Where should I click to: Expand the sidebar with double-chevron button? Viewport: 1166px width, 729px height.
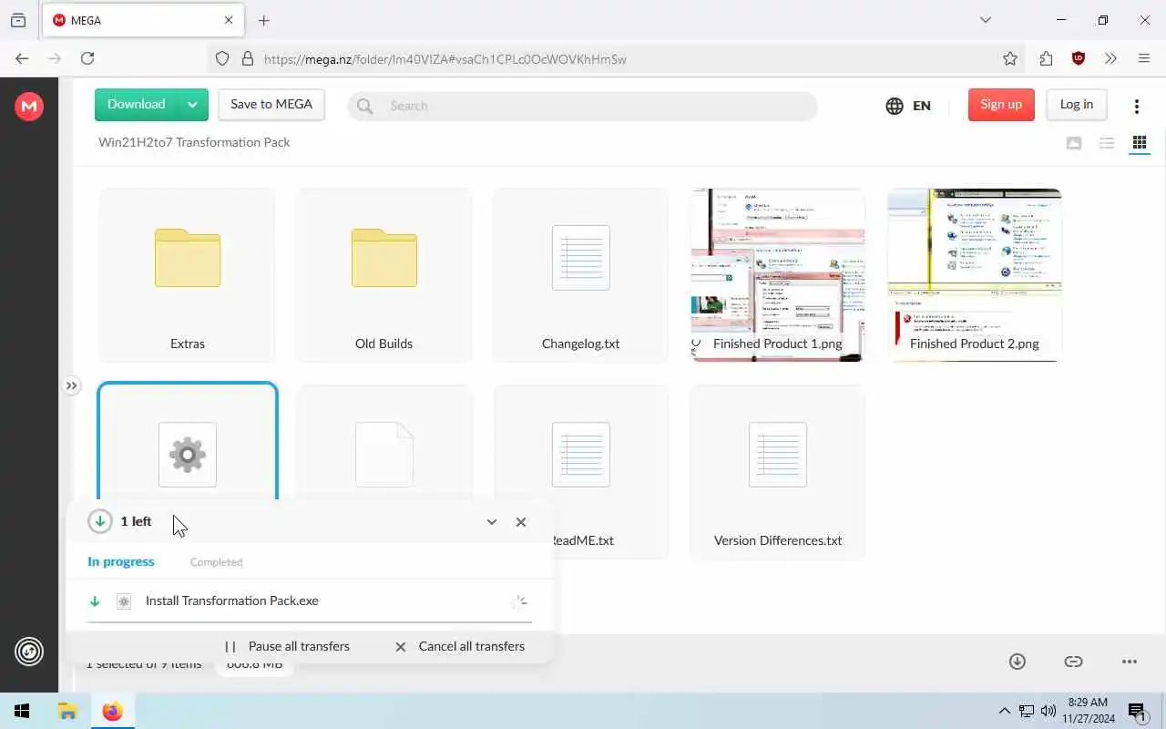71,385
